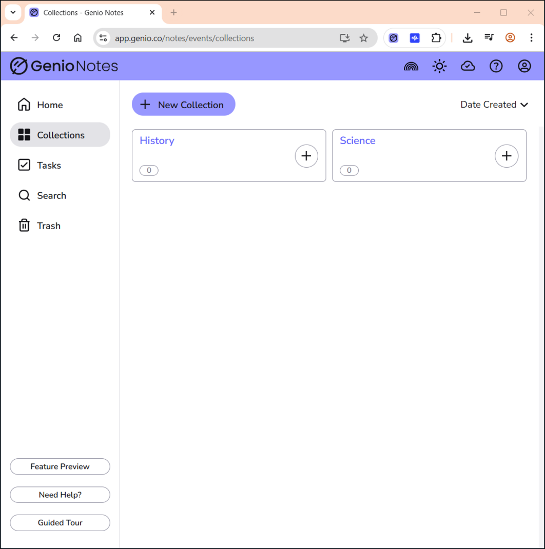This screenshot has height=549, width=545.
Task: Add a note to Science collection
Action: click(506, 156)
